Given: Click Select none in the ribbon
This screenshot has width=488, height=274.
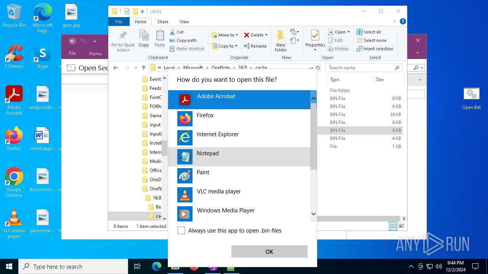Looking at the screenshot, I should click(371, 40).
